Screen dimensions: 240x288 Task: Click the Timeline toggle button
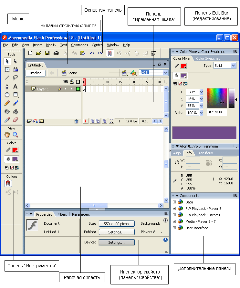click(36, 73)
